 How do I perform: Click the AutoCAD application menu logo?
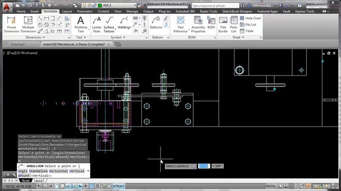[x=7, y=7]
